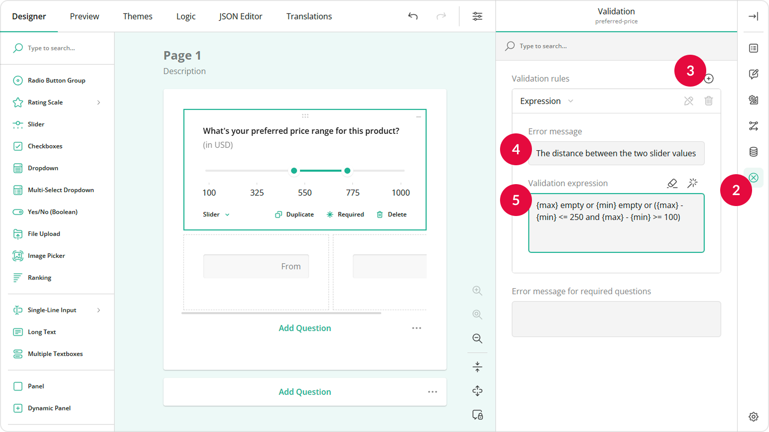Click Add Question inside the page
Screen dimensions: 769x432
[304, 328]
